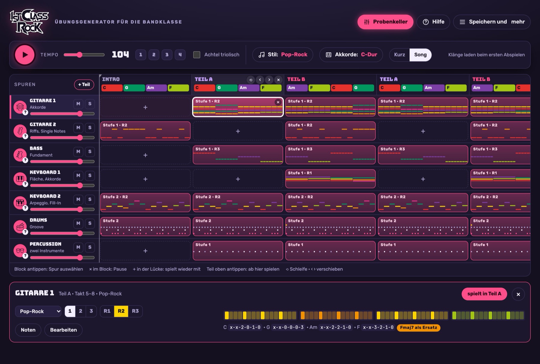Screen dimensions: 540x364
Task: Add block in Gitarre 1 Intro gap
Action: 145,107
